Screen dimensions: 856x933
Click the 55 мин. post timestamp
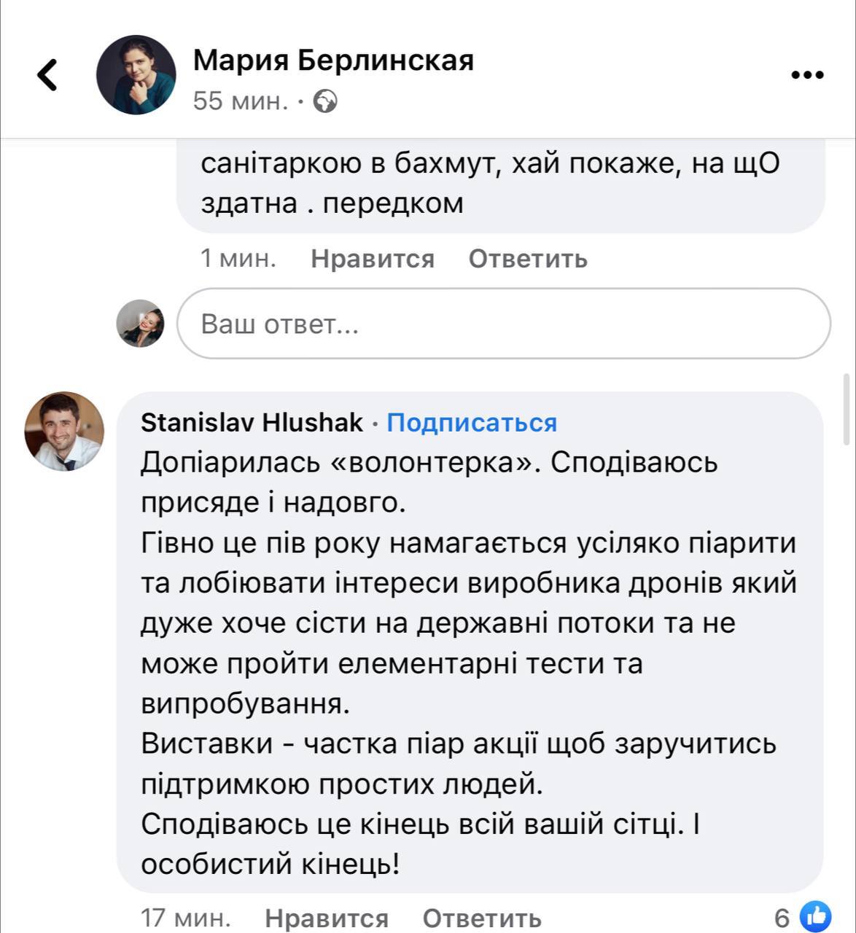[x=241, y=101]
